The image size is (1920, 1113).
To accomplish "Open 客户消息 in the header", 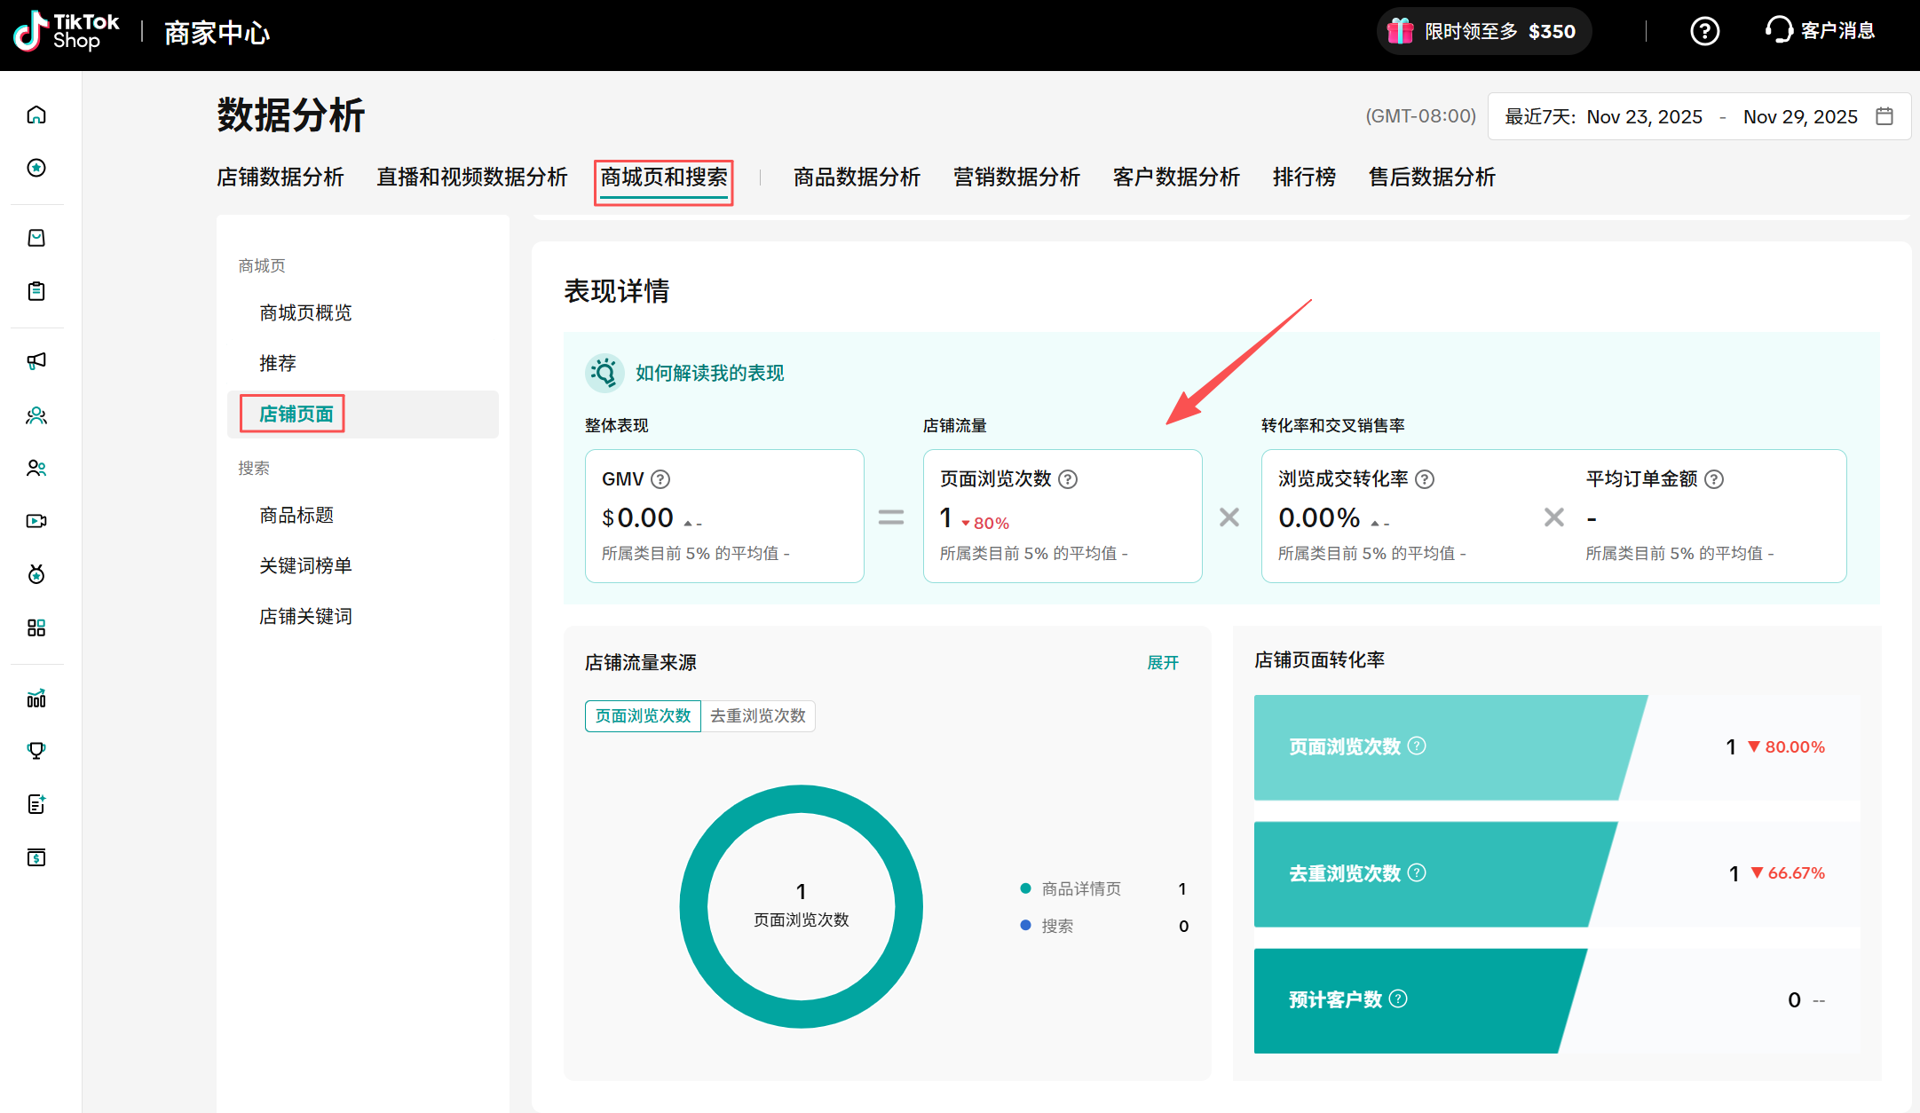I will 1820,31.
